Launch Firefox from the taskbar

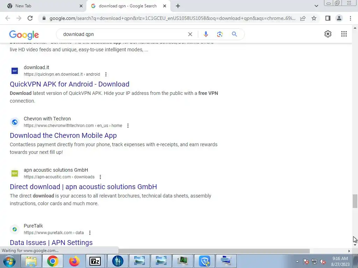coord(74,261)
